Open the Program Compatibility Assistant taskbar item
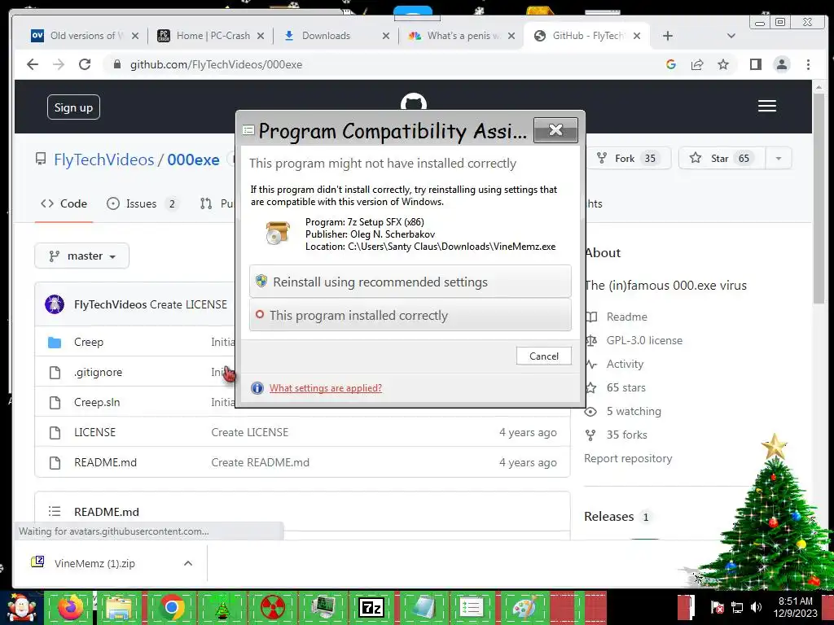 [471, 607]
